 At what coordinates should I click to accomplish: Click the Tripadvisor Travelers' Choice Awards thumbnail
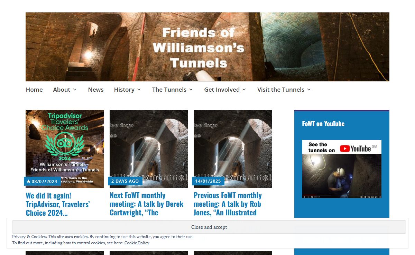(x=65, y=149)
